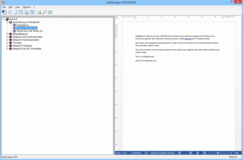Click the green arrows tree transfer icon
This screenshot has width=243, height=160.
[50, 12]
